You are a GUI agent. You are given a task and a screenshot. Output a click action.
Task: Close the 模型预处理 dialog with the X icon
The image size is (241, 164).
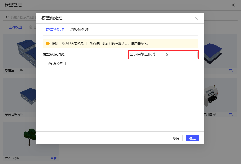point(196,18)
